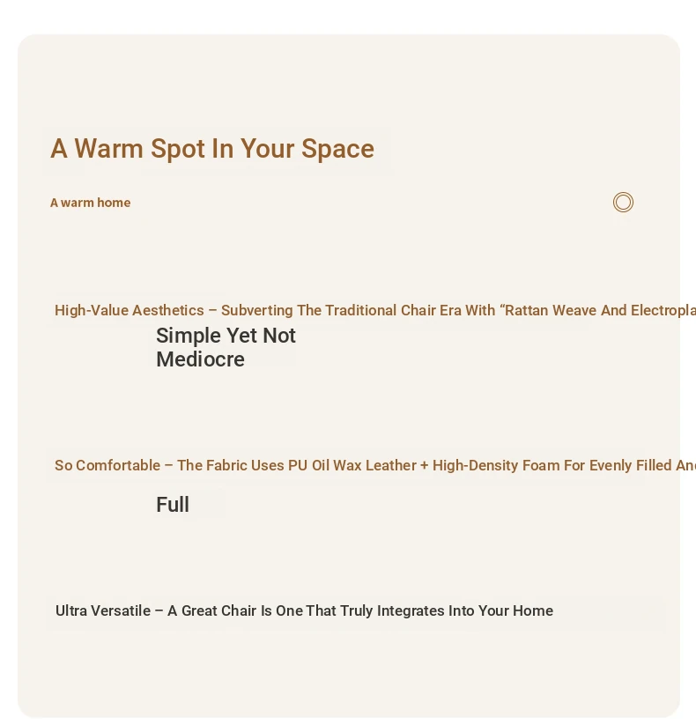The image size is (696, 725).
Task: Click the "Full" label
Action: (x=173, y=505)
